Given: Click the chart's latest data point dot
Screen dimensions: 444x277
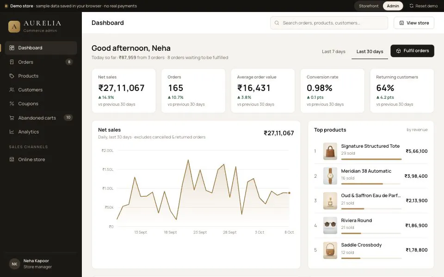Looking at the screenshot, I should [289, 193].
